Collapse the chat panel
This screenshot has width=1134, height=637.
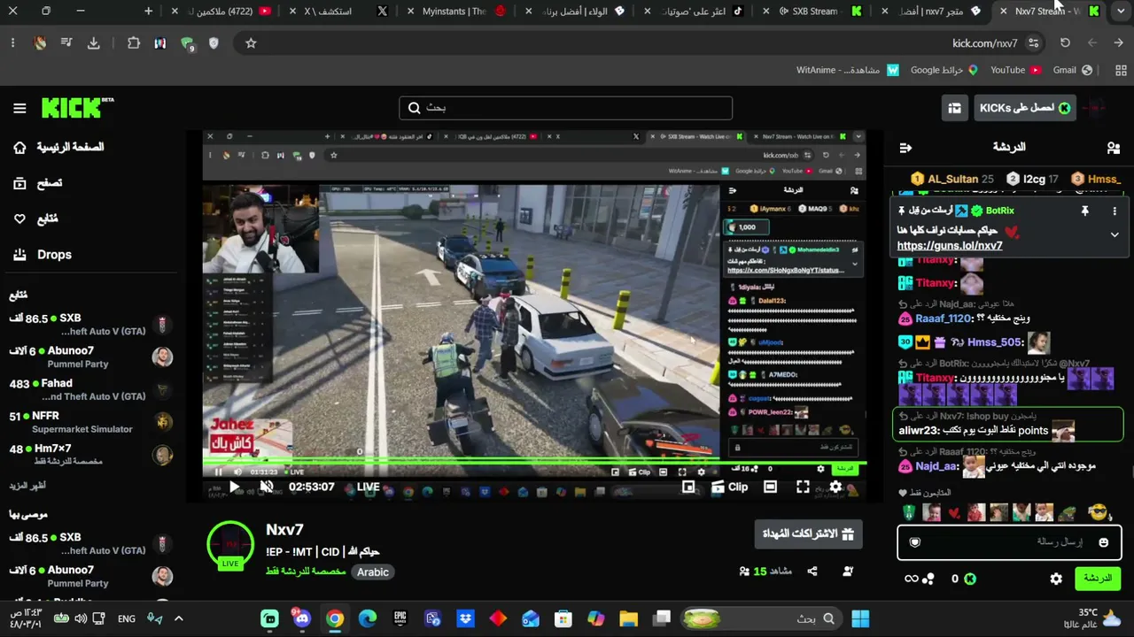[905, 148]
